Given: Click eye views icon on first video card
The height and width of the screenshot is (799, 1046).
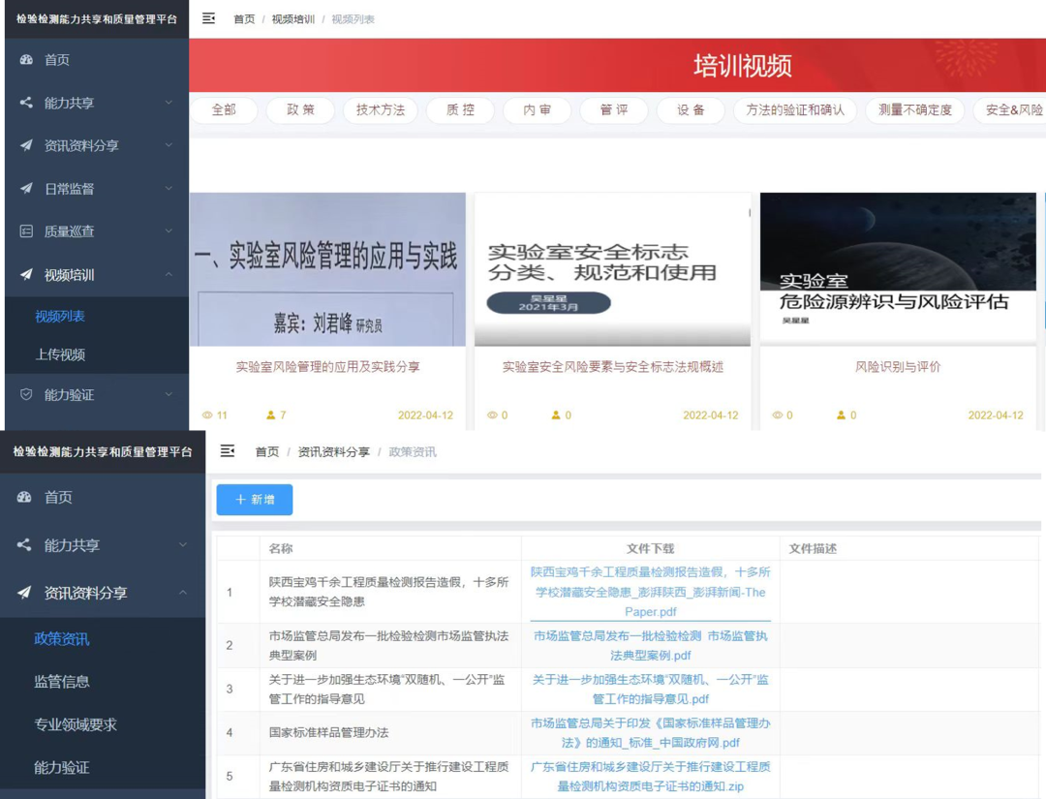Looking at the screenshot, I should click(207, 415).
